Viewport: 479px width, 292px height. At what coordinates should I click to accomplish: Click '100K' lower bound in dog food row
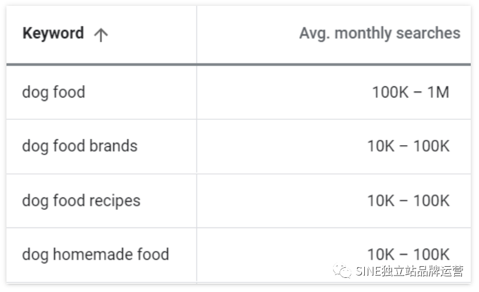[390, 92]
